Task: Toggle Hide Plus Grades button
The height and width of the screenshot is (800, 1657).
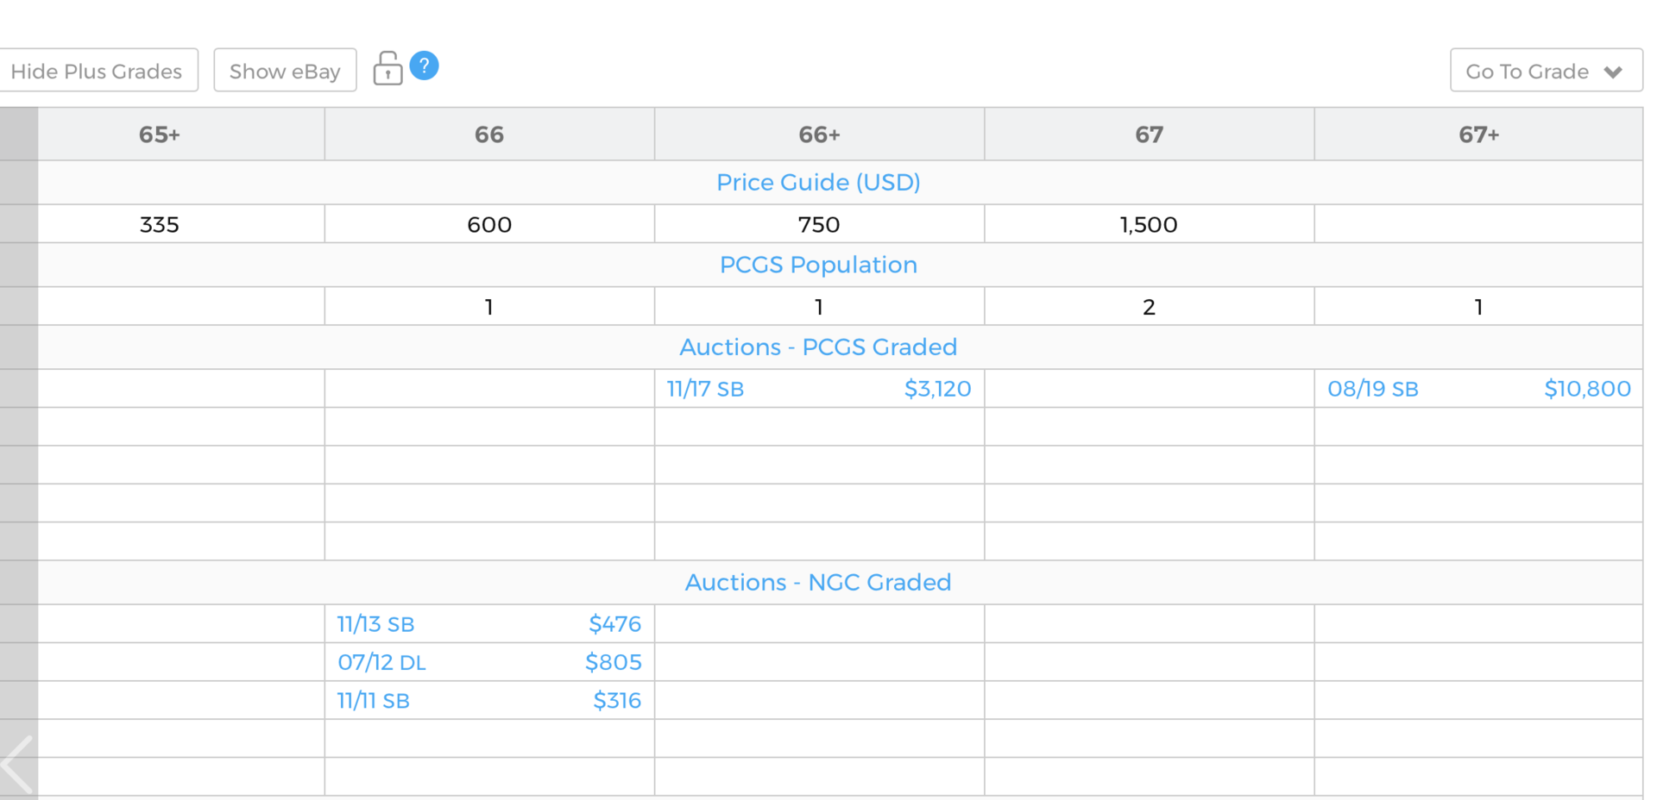Action: pos(97,71)
